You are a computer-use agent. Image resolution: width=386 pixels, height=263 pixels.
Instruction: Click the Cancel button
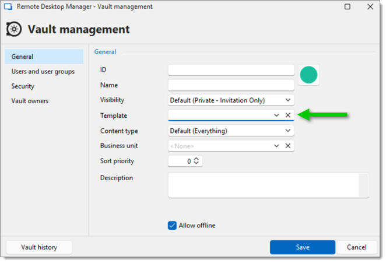(356, 247)
